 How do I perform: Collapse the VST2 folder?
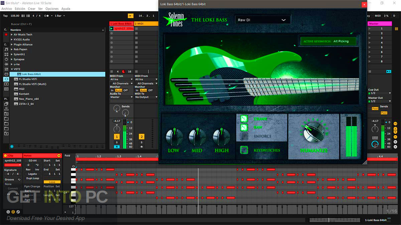click(12, 69)
